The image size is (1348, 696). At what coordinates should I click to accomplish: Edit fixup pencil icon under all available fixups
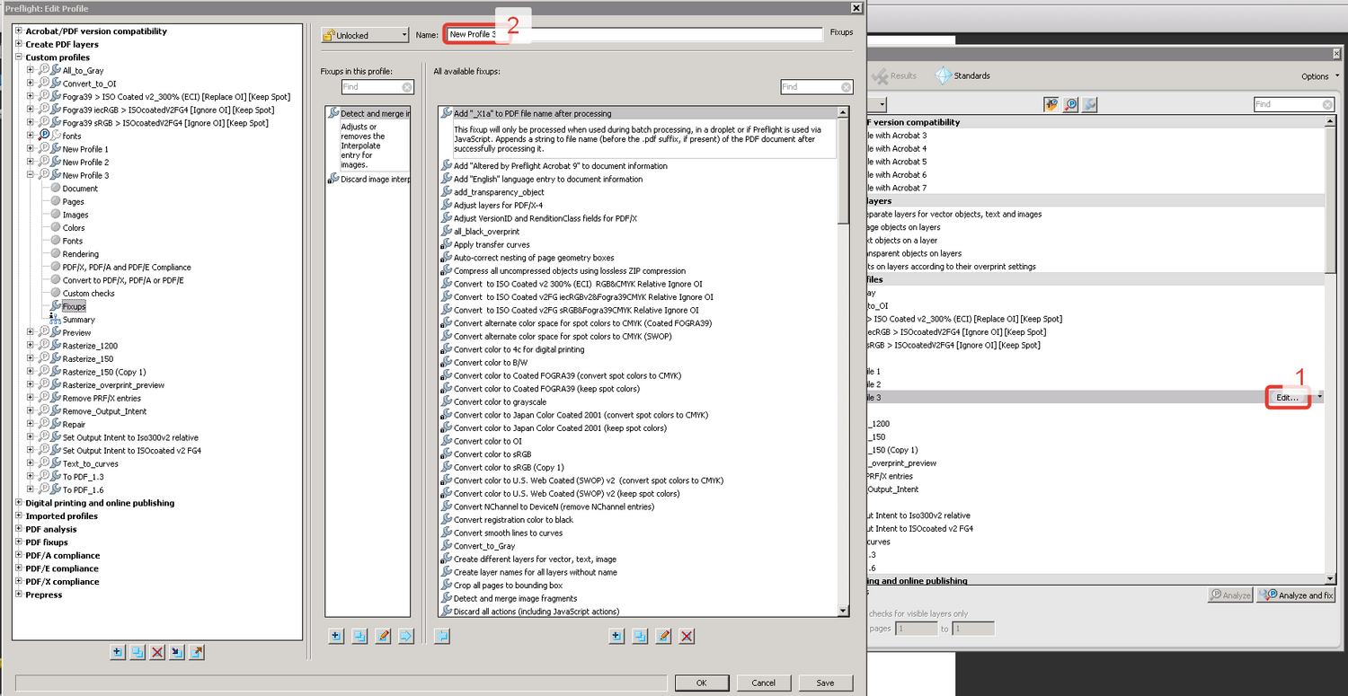coord(663,636)
